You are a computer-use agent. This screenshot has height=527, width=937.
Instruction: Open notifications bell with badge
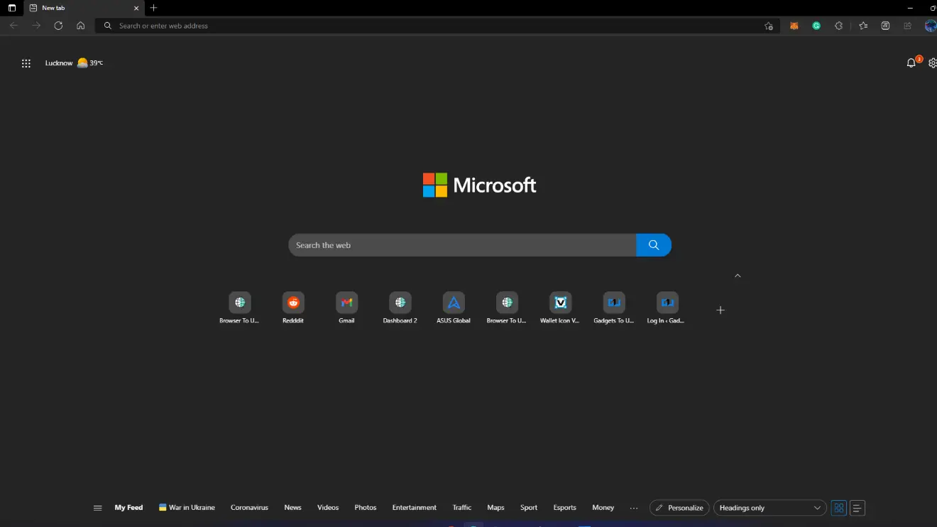coord(912,63)
